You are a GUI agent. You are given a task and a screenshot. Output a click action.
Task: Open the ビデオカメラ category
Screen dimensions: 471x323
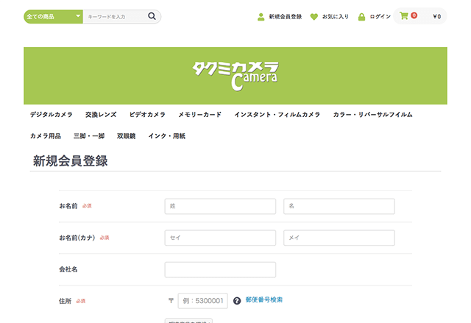[x=147, y=114]
